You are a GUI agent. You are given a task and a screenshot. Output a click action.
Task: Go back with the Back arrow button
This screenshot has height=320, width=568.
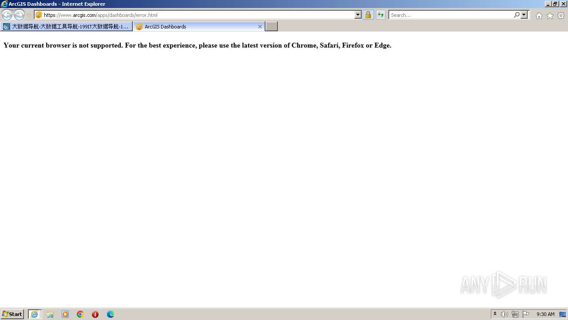point(7,15)
